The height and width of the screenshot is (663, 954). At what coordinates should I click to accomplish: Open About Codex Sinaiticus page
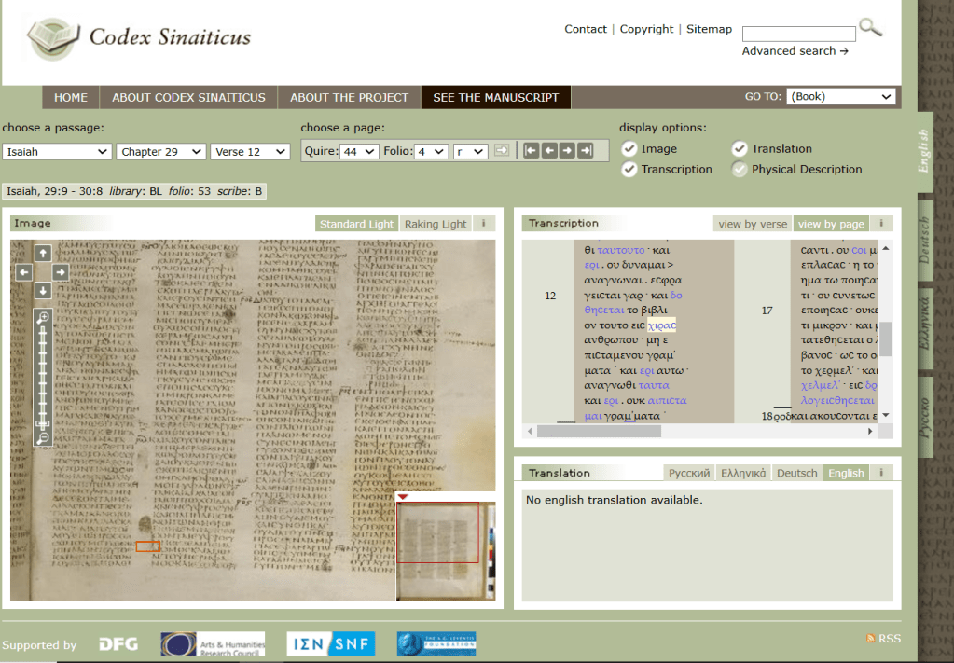[x=188, y=97]
